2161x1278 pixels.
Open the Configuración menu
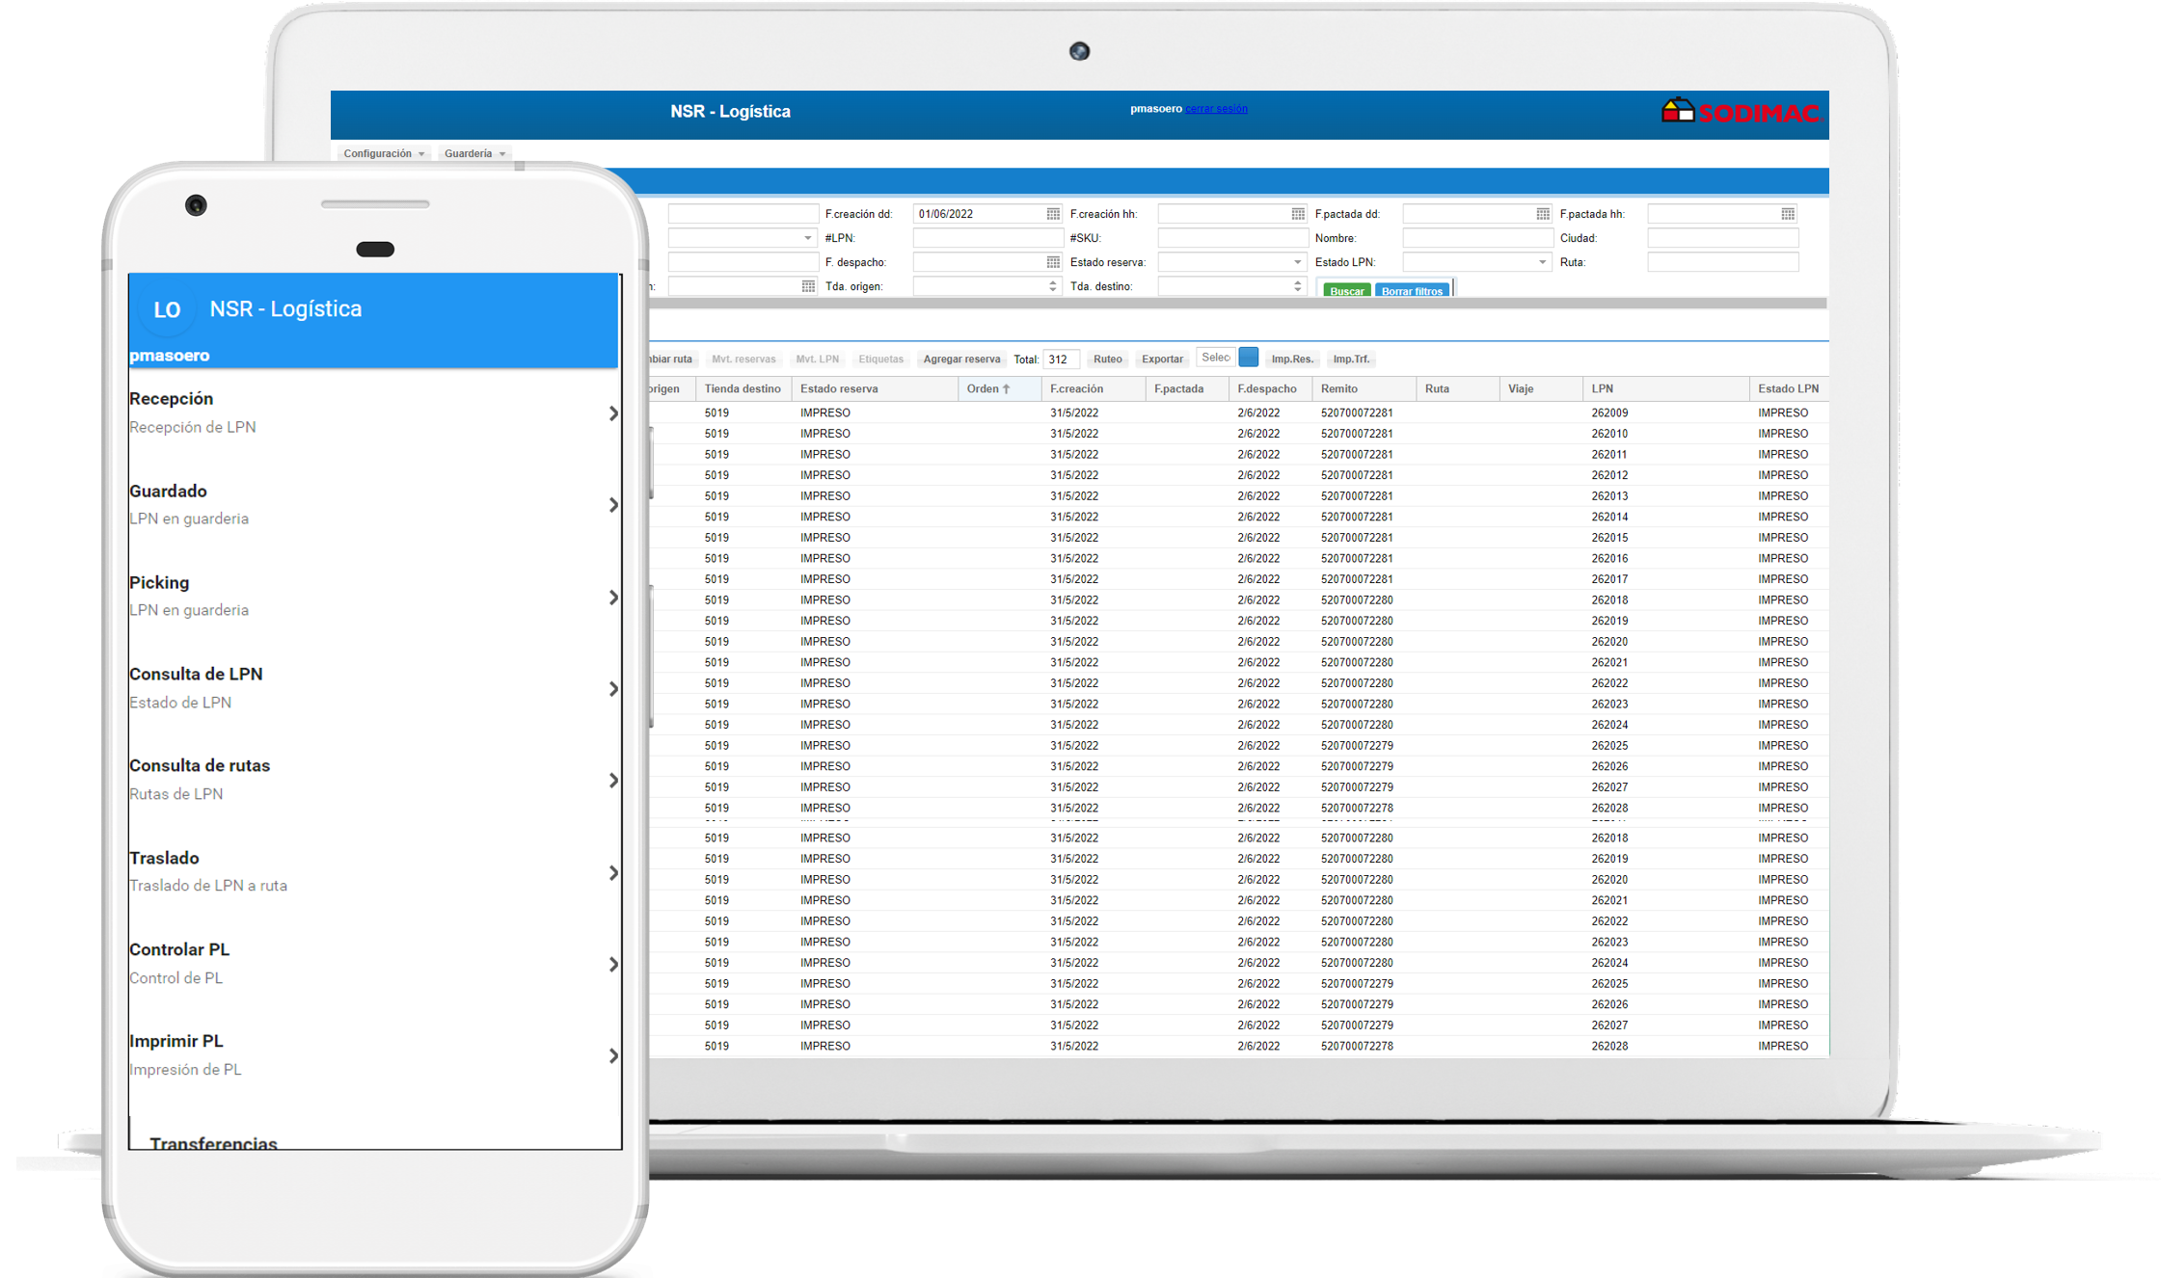click(383, 154)
